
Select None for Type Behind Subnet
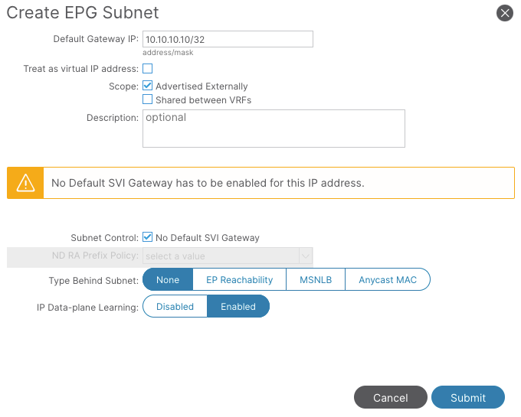click(168, 280)
